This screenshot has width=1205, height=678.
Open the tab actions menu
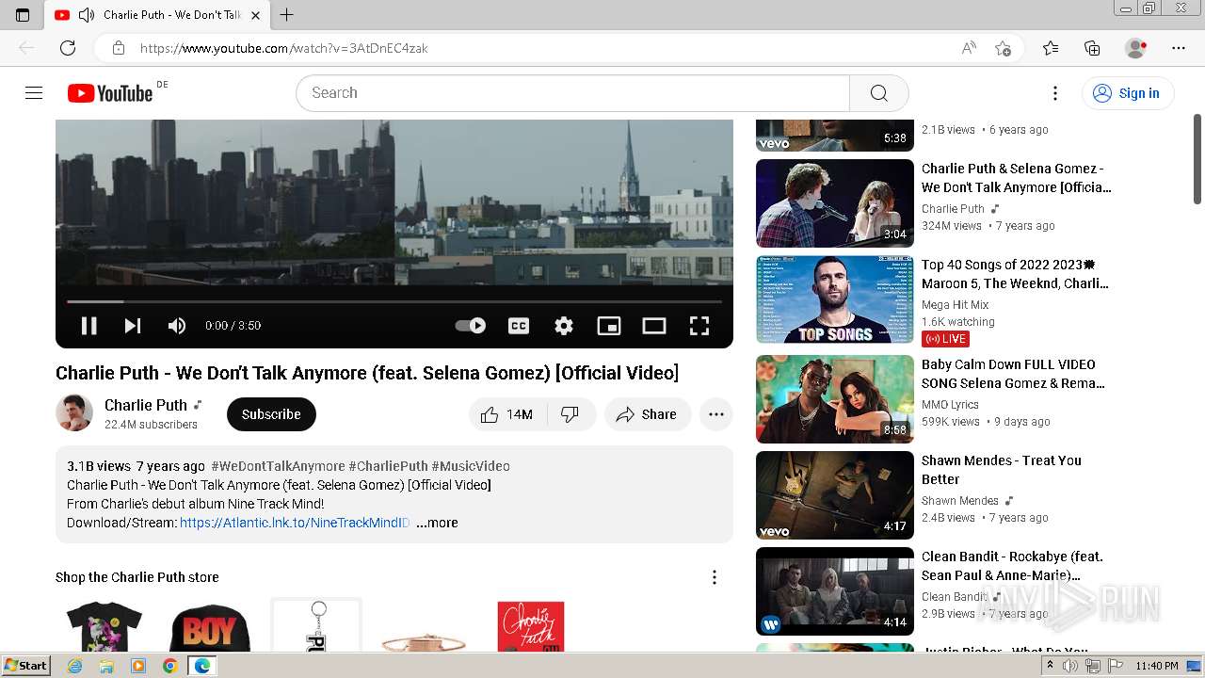[x=23, y=14]
